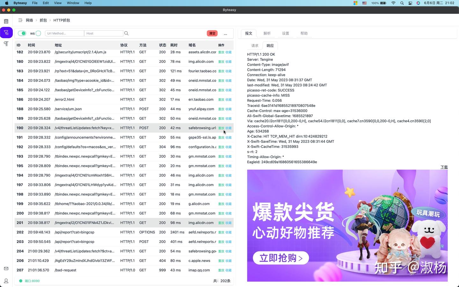Viewport: 459px width, 287px height.
Task: Click the 清空 clear button
Action: [x=212, y=33]
